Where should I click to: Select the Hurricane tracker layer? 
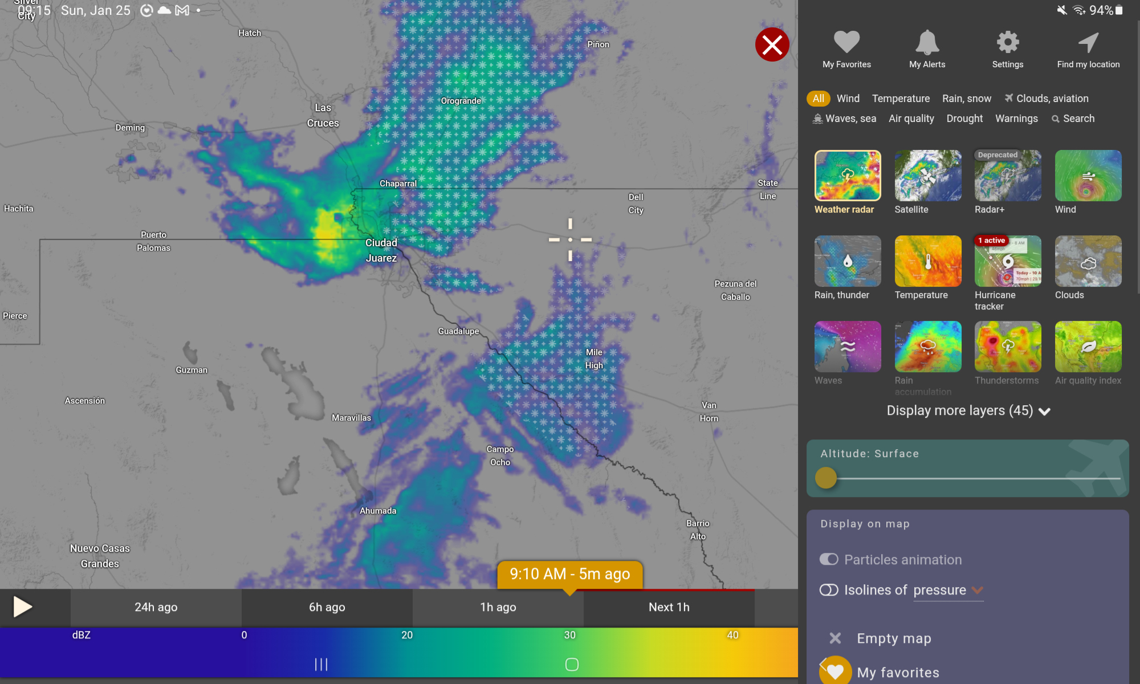pos(1007,261)
